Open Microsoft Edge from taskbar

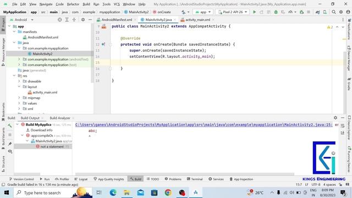pos(113,193)
